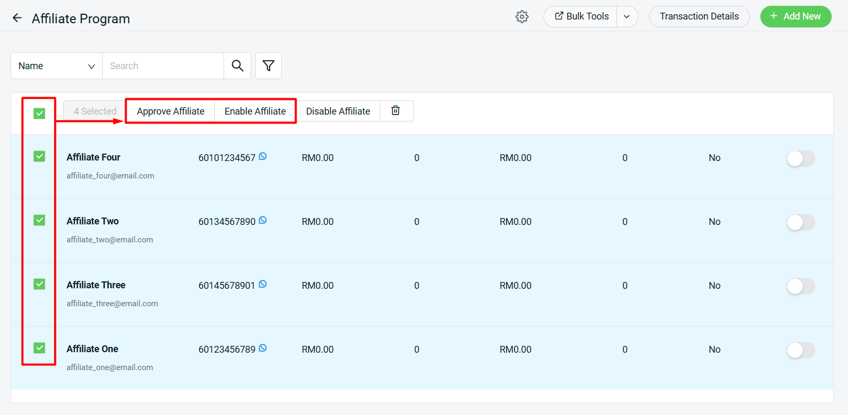This screenshot has height=415, width=848.
Task: Click the Bulk Tools button
Action: 581,17
